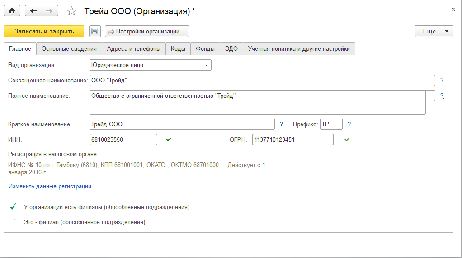Click into the ИНН input field

[123, 139]
